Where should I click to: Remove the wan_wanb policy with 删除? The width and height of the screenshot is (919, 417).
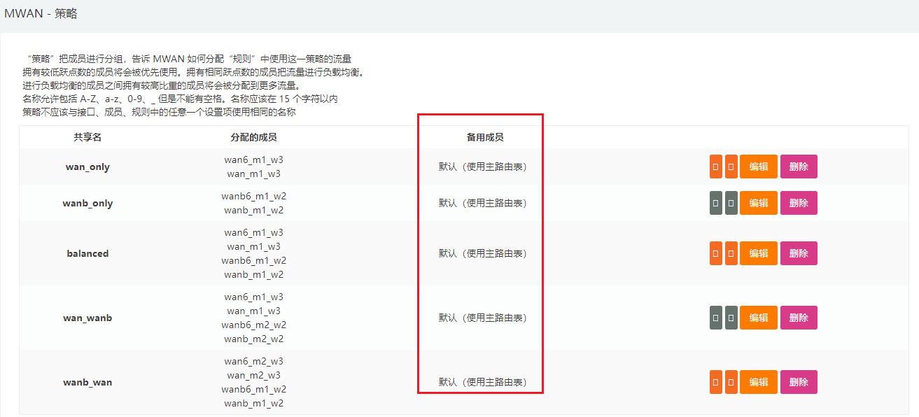(x=799, y=318)
